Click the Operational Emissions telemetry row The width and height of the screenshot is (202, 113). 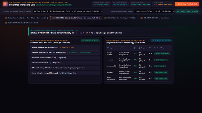click(65, 58)
